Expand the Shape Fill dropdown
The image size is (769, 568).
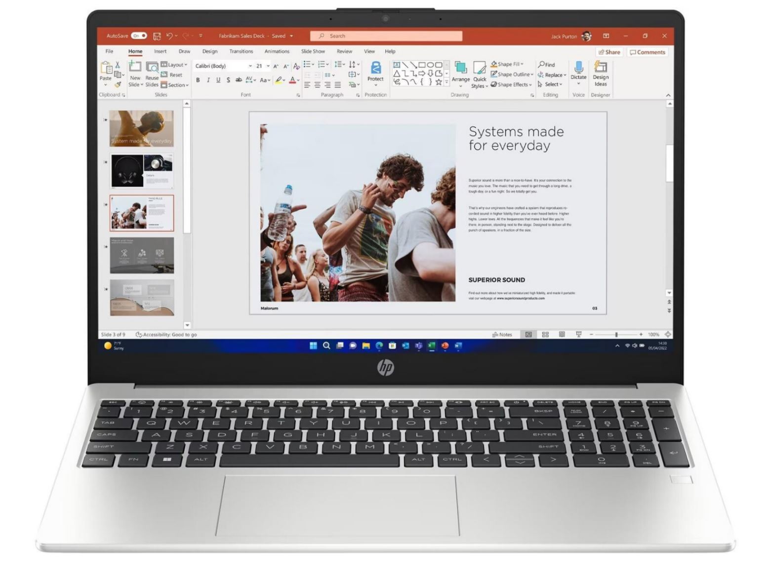tap(522, 64)
